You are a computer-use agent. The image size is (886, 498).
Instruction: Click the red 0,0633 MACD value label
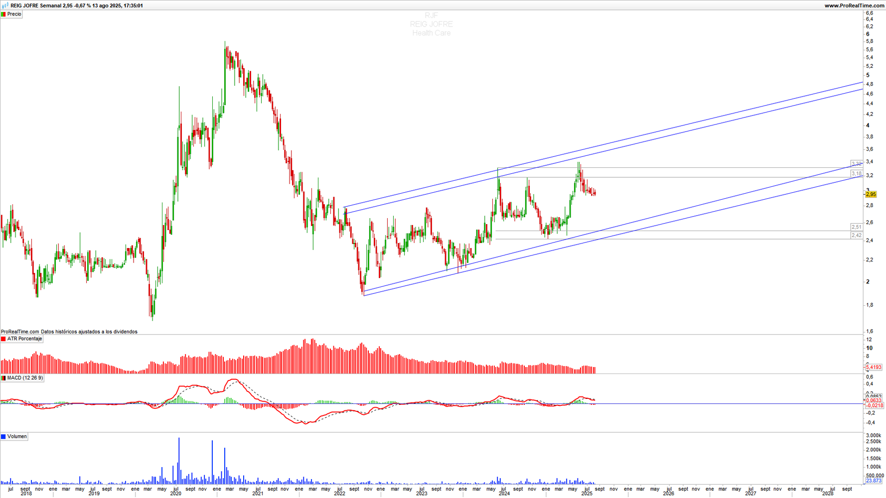click(x=874, y=400)
